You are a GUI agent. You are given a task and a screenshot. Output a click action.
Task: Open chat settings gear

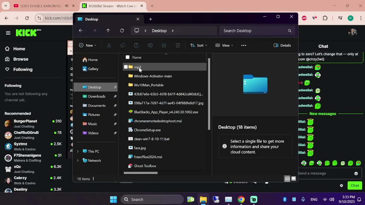[x=341, y=186]
